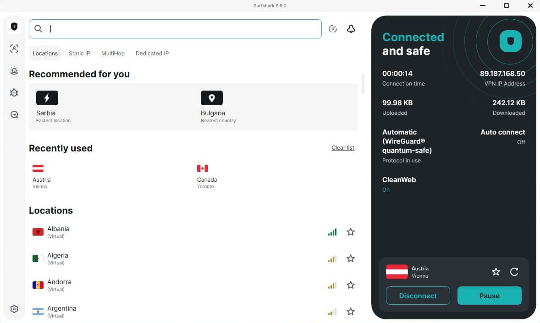The height and width of the screenshot is (323, 540).
Task: Click the Clear list link
Action: pos(343,148)
